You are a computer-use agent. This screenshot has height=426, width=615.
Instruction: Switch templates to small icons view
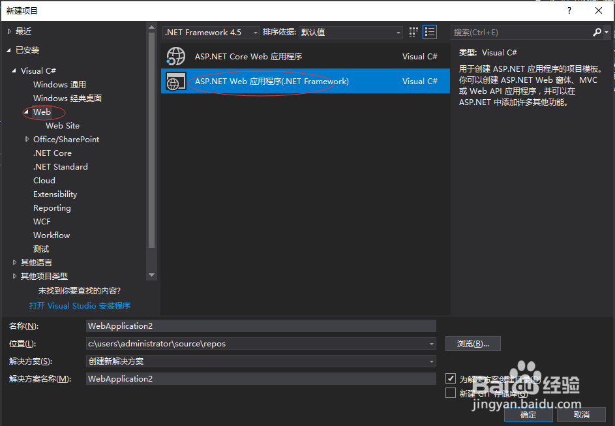(413, 31)
